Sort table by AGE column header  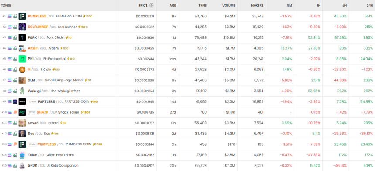click(x=173, y=6)
